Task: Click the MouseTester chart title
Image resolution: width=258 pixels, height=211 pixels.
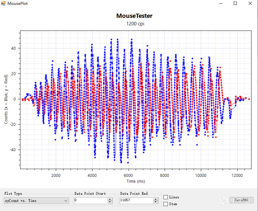Action: 134,16
